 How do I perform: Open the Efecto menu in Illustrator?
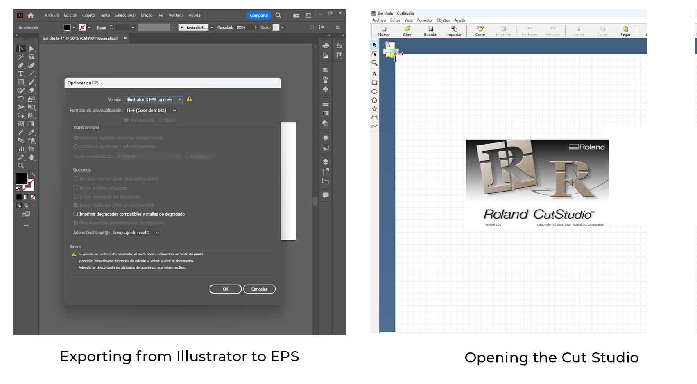pyautogui.click(x=147, y=15)
